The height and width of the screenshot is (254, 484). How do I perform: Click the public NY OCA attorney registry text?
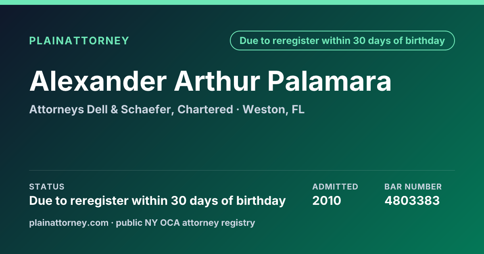tap(186, 223)
